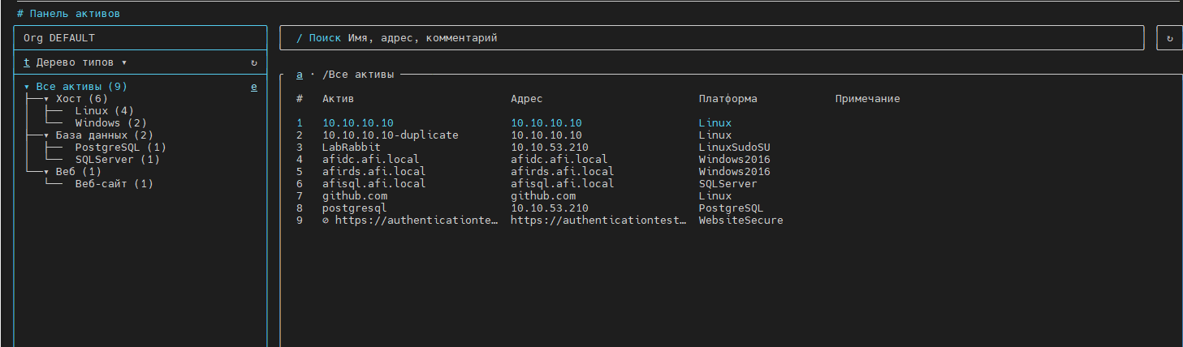The height and width of the screenshot is (347, 1183).
Task: Click the PostgreSQL platform cell in row 8
Action: pos(732,208)
